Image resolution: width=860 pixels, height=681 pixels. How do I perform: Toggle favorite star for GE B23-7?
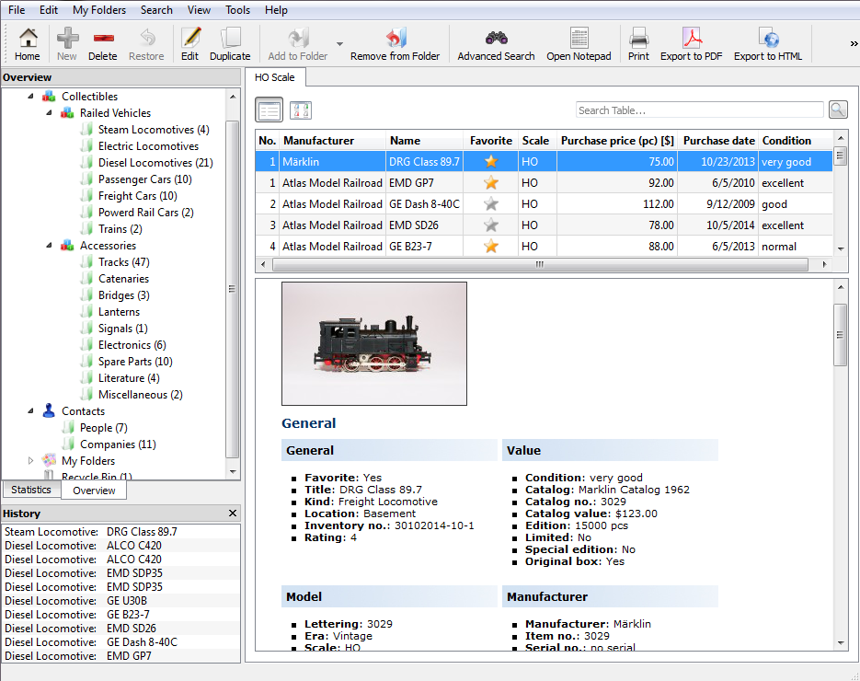tap(491, 247)
